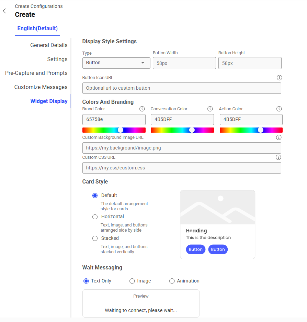307x322 pixels.
Task: Focus the Button Height field
Action: tap(250, 63)
